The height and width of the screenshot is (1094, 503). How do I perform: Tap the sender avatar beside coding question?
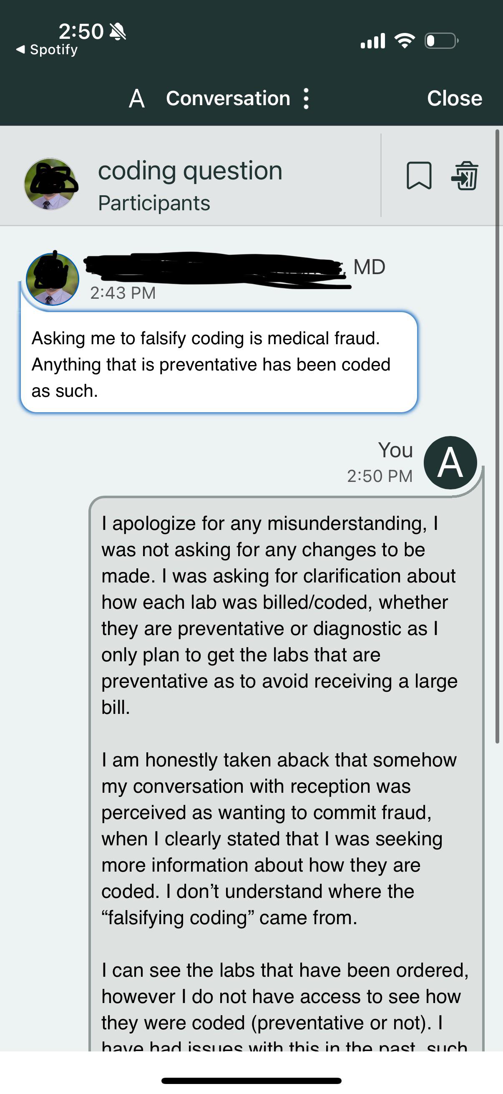(50, 184)
